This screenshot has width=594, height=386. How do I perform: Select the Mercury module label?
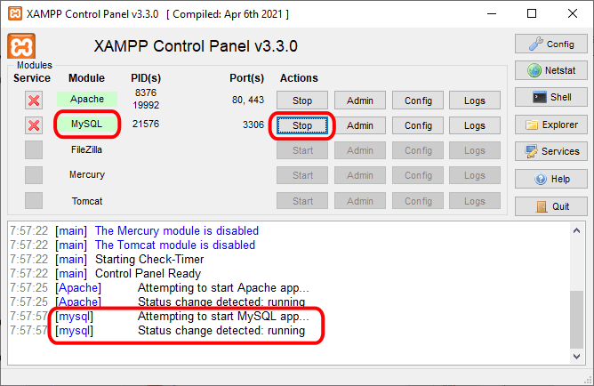87,174
